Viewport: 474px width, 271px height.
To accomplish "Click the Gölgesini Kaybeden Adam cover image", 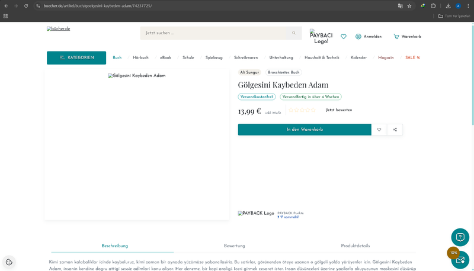I will (x=137, y=76).
